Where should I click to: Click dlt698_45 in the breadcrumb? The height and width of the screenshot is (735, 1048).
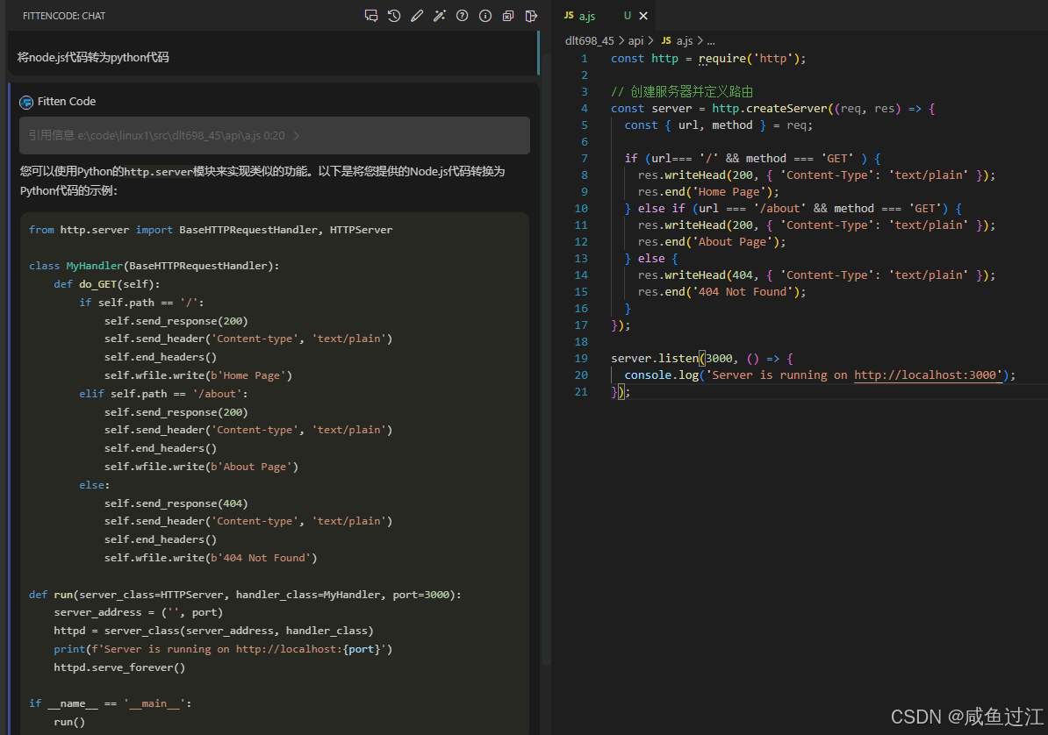pyautogui.click(x=590, y=40)
